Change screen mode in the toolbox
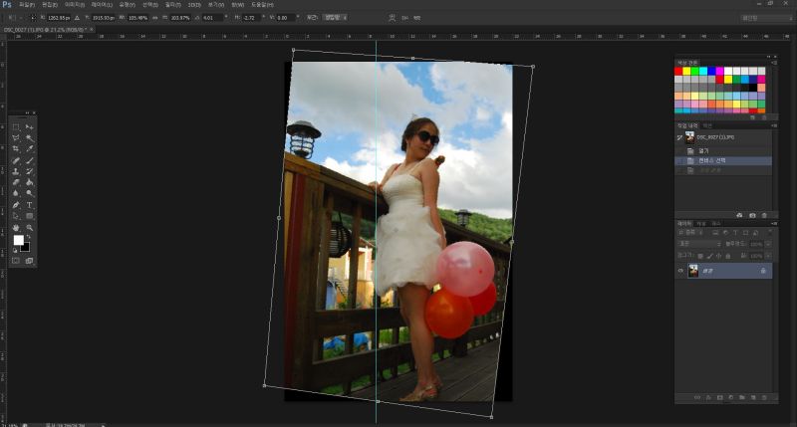The width and height of the screenshot is (797, 427). pyautogui.click(x=30, y=261)
